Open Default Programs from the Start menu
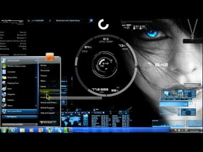This screenshot has height=152, width=203. (47, 108)
